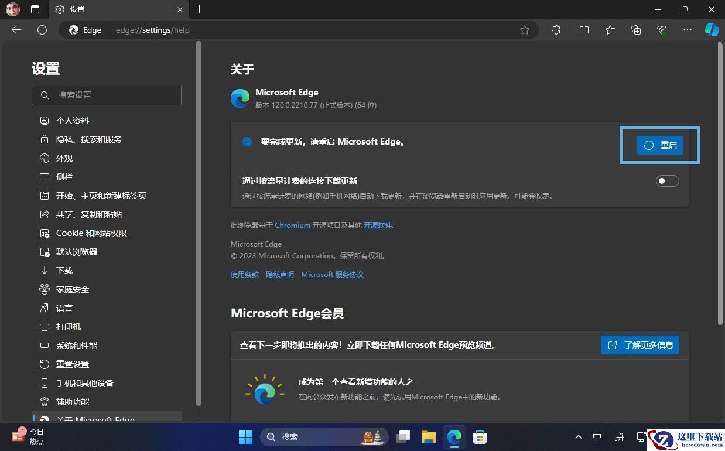Viewport: 725px width, 451px height.
Task: Open 隐私、搜索和服务 settings section
Action: pos(107,139)
